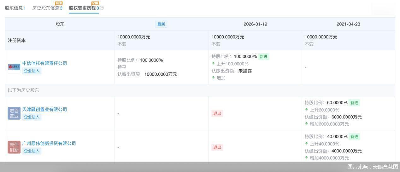
Task: Select the 2026-01-19 column header
Action: (255, 24)
